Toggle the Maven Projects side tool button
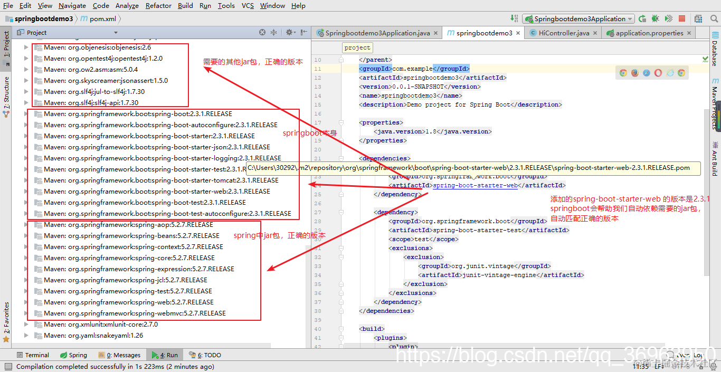Screen dimensions: 721x372 pyautogui.click(x=715, y=104)
